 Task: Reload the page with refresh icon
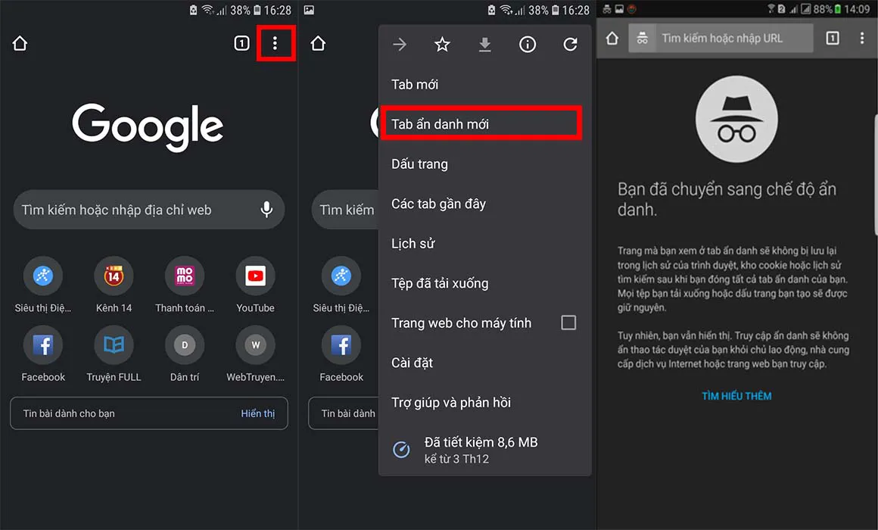click(x=570, y=45)
